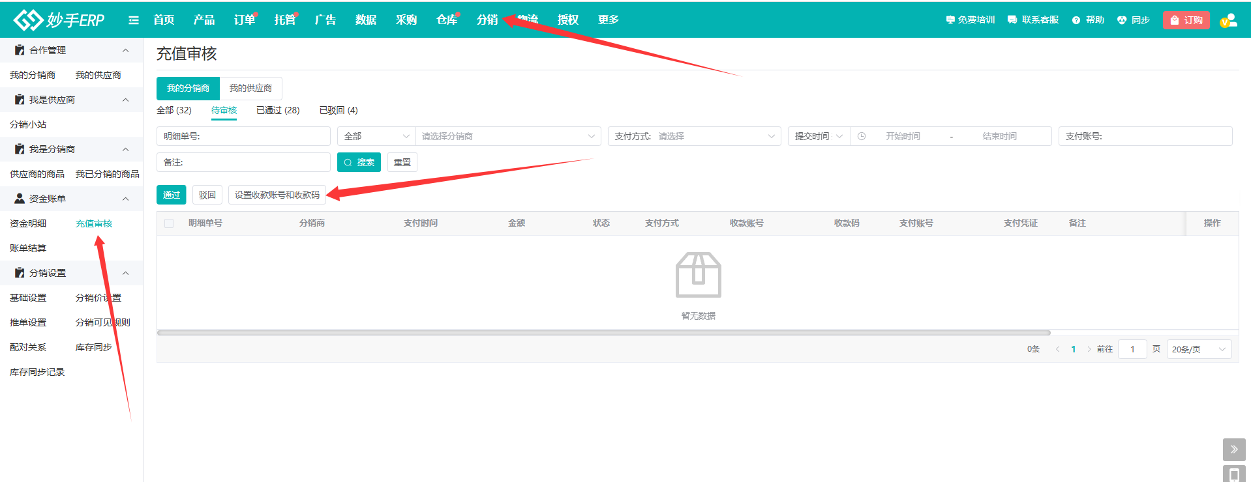
Task: Open the 帮助 help icon
Action: tap(1076, 20)
